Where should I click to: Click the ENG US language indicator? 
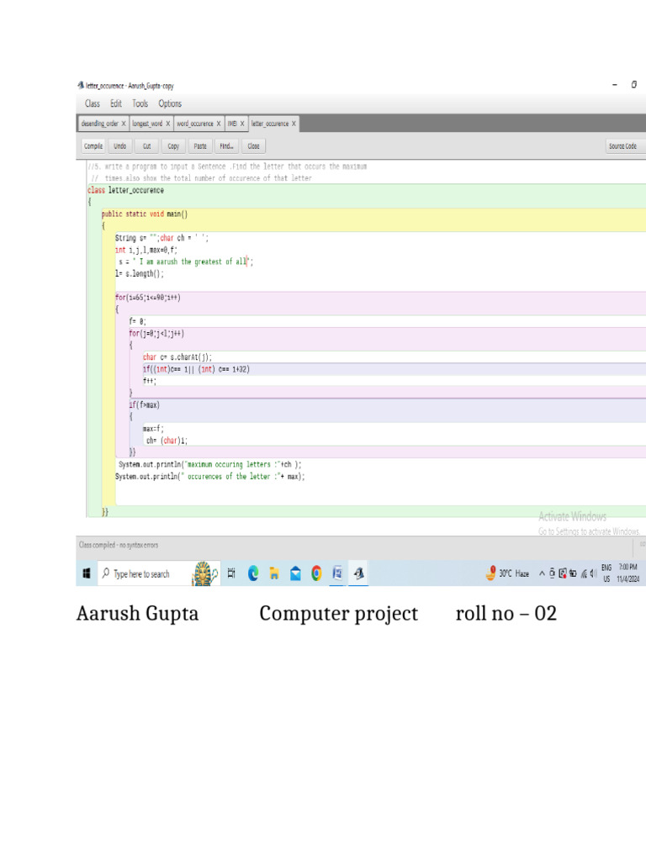606,573
